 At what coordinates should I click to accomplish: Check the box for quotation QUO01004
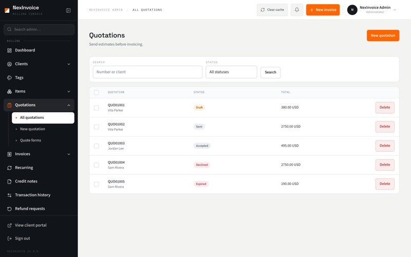[97, 165]
